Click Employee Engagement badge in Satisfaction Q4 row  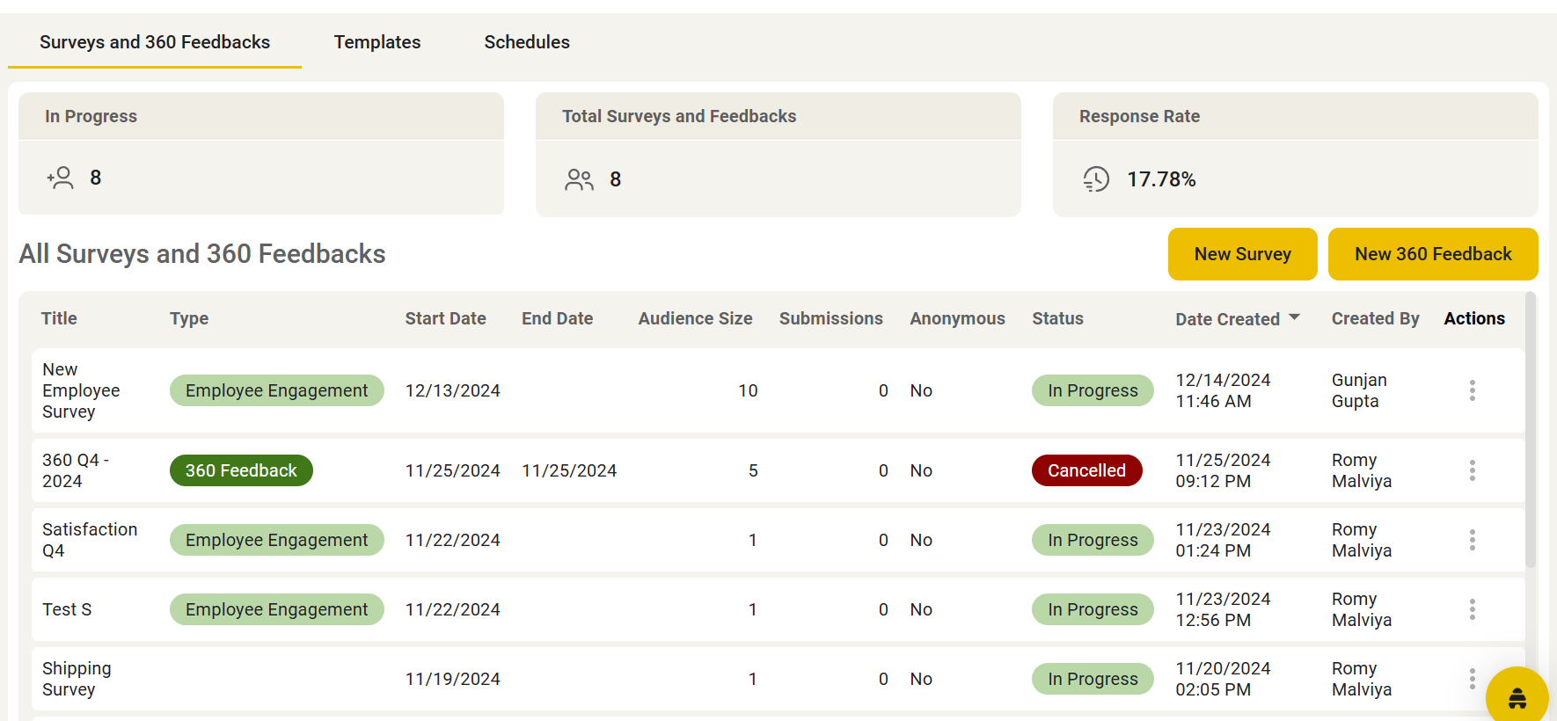pyautogui.click(x=276, y=540)
